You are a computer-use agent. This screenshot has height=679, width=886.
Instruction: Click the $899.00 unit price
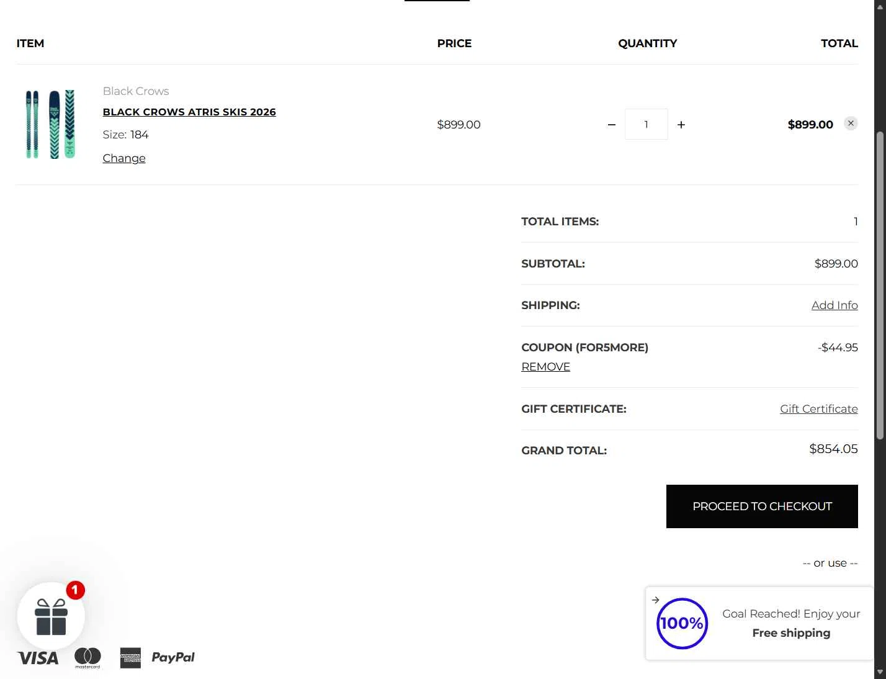click(x=459, y=125)
